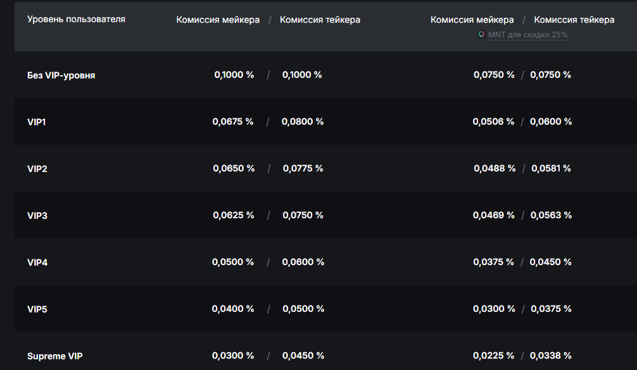The image size is (637, 370).
Task: Click the VIP3 level label
Action: coord(37,216)
